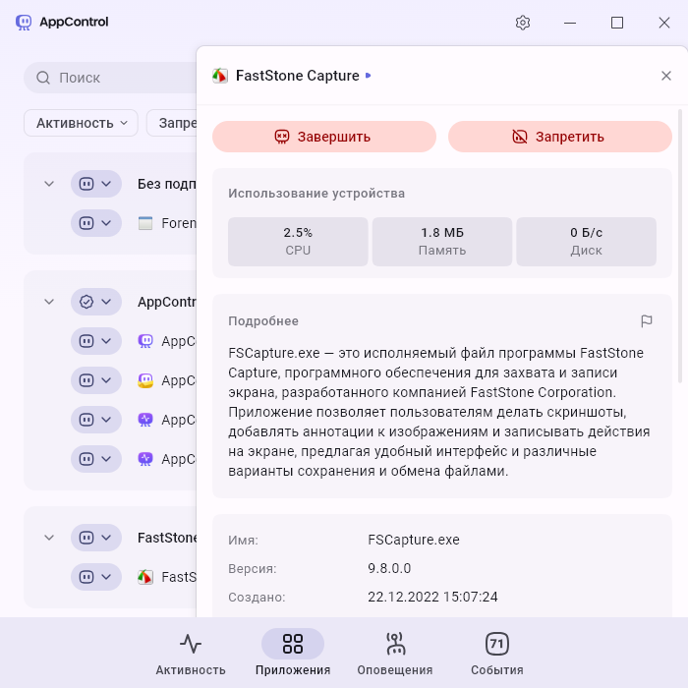Click the 2.5% CPU usage tile
The width and height of the screenshot is (688, 688).
[x=298, y=242]
